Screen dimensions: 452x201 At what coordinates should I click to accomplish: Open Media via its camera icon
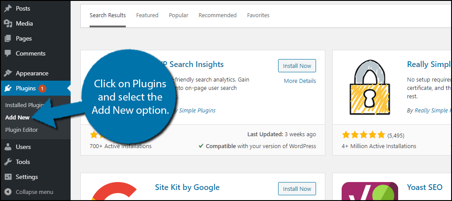8,23
